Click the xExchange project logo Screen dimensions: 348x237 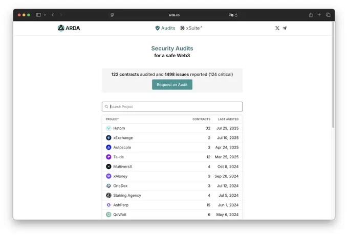108,138
